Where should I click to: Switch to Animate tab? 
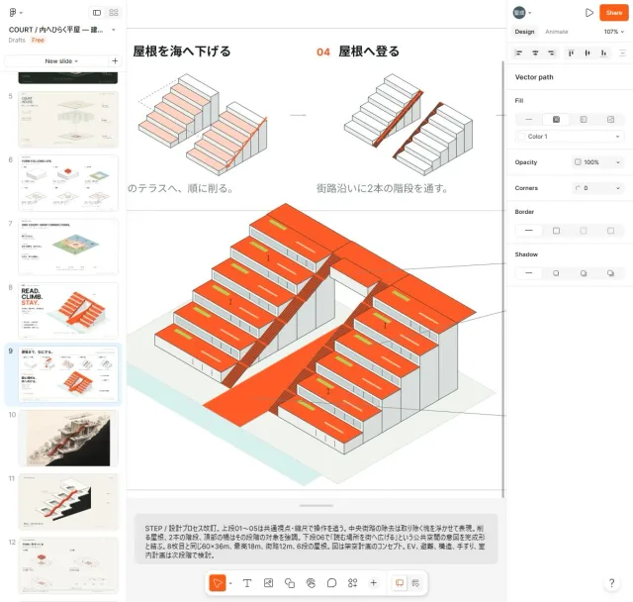[556, 32]
